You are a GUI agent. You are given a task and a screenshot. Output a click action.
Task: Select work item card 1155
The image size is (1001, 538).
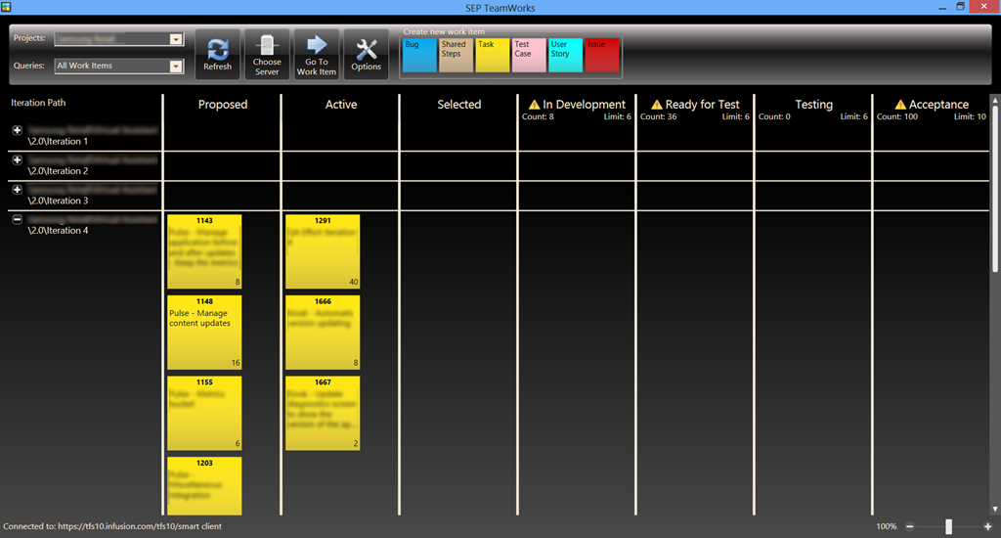(x=204, y=413)
